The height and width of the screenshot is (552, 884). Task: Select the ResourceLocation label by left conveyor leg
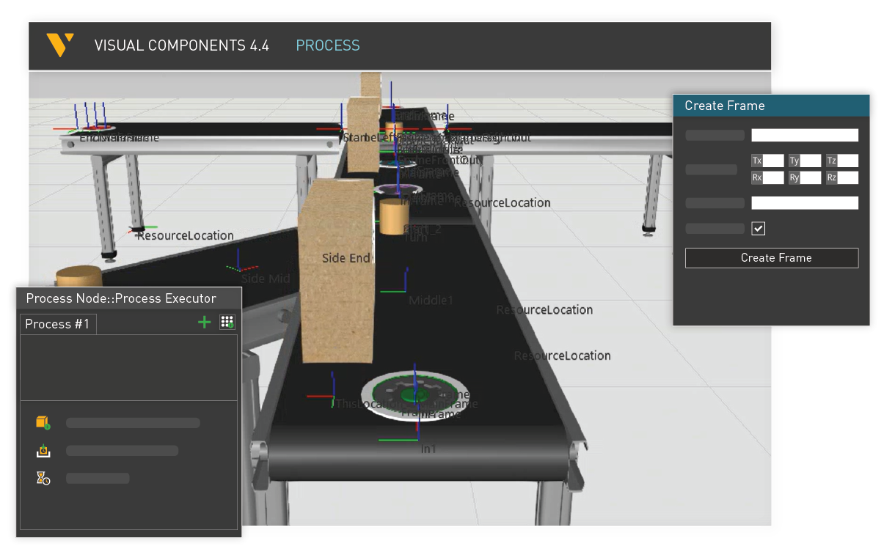pos(186,235)
